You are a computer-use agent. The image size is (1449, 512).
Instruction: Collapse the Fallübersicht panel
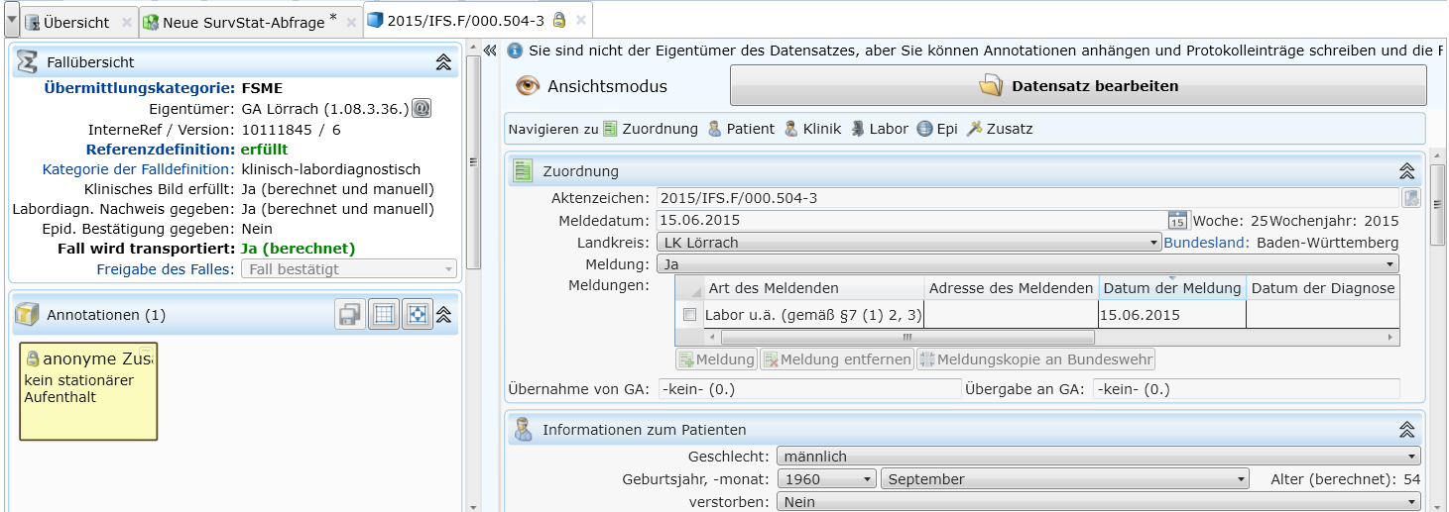coord(443,62)
